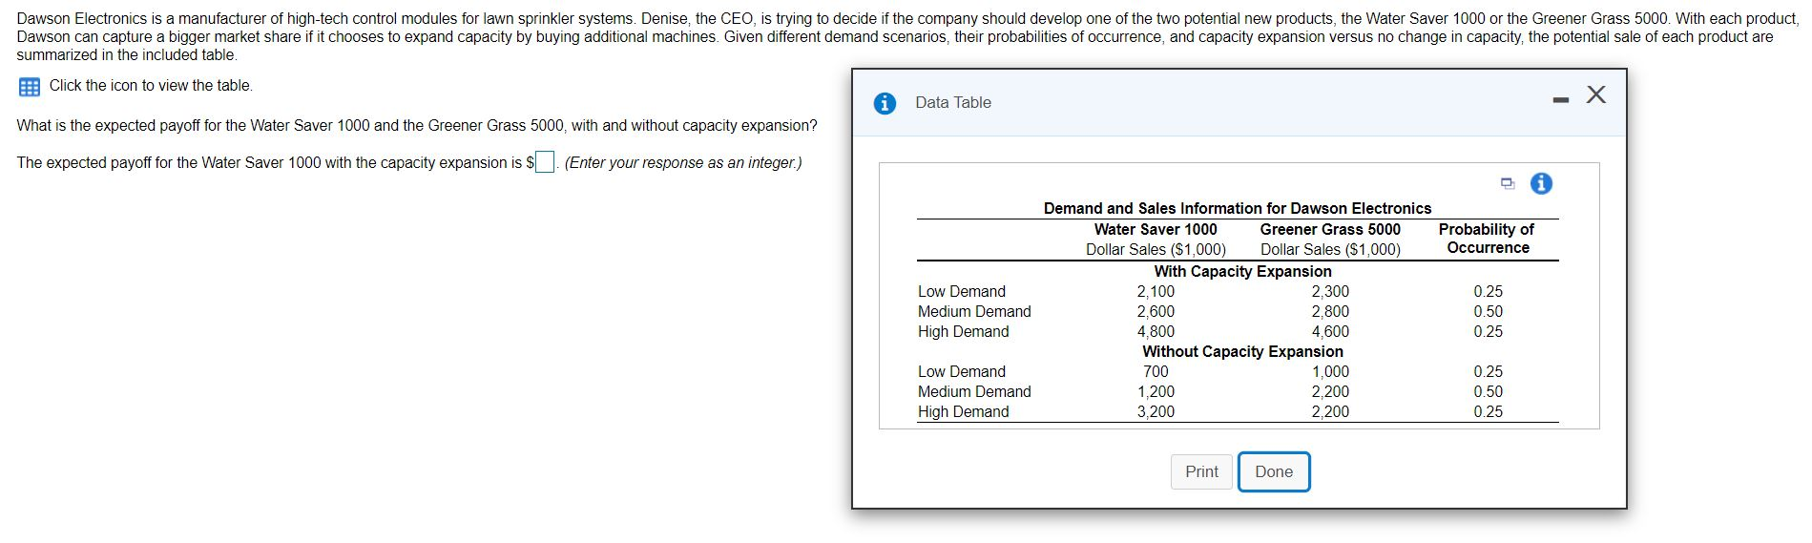The width and height of the screenshot is (1812, 543).
Task: Click the value 4,800 in the table
Action: 1156,331
